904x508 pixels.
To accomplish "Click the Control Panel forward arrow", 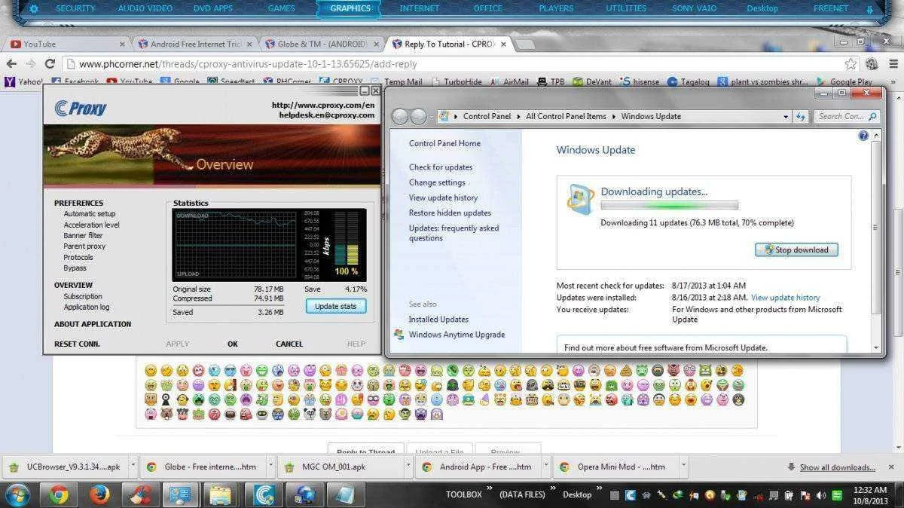I will [x=419, y=116].
